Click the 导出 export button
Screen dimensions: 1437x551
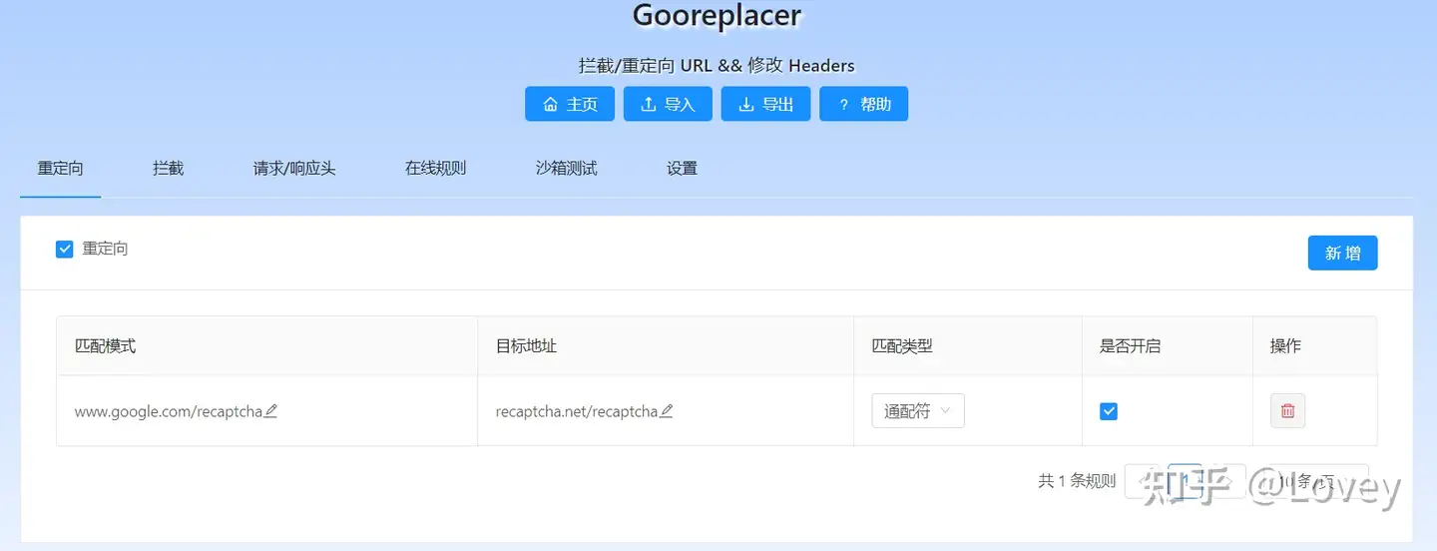coord(766,104)
